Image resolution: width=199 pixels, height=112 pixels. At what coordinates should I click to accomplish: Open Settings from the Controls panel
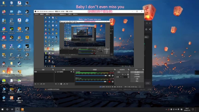click(137, 79)
